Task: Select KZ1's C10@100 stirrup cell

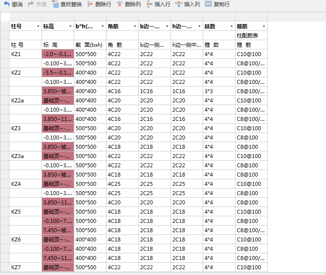Action: click(x=251, y=54)
